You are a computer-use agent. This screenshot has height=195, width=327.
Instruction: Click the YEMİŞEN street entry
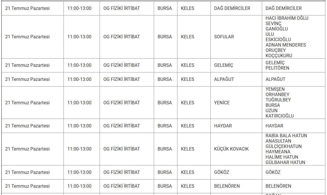(x=275, y=89)
